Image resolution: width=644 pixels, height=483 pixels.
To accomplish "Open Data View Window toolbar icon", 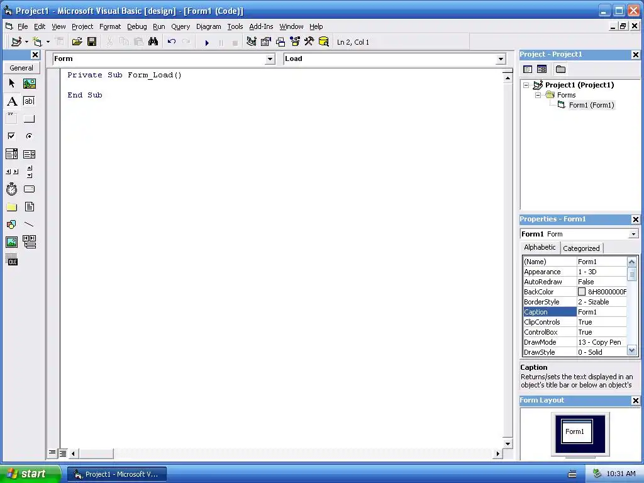I will pyautogui.click(x=324, y=42).
